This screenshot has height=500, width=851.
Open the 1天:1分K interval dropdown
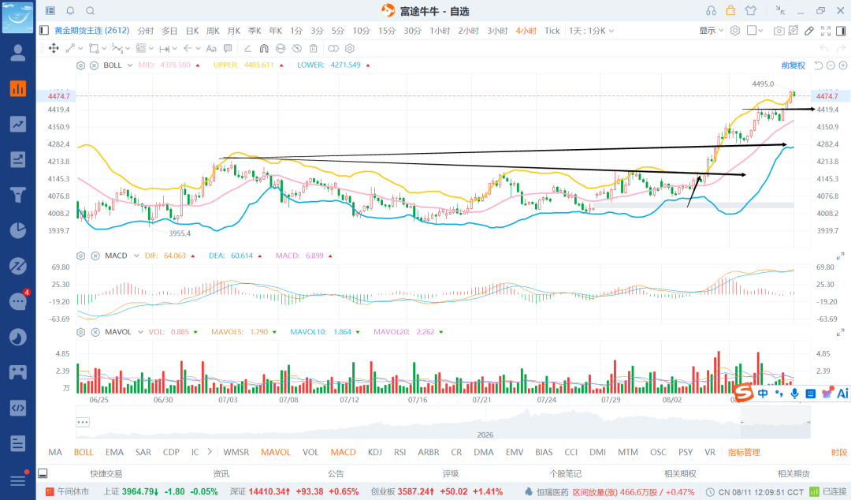point(591,31)
